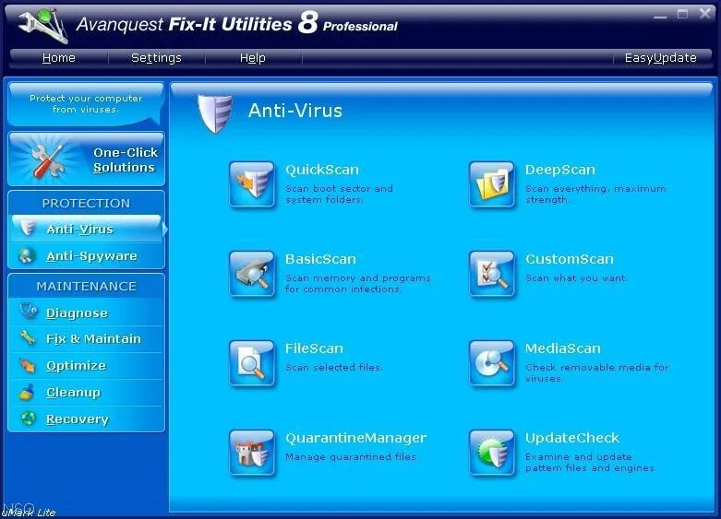The image size is (721, 519).
Task: Click the Cleanup broom icon
Action: [27, 392]
